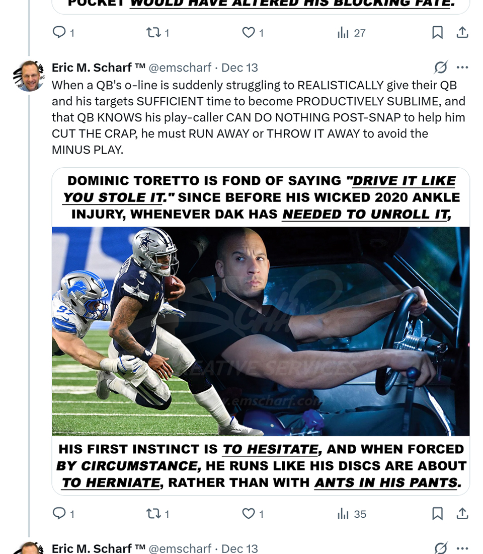Reply to the Dominic Toretto post
Viewport: 483px width, 554px height.
(x=59, y=514)
